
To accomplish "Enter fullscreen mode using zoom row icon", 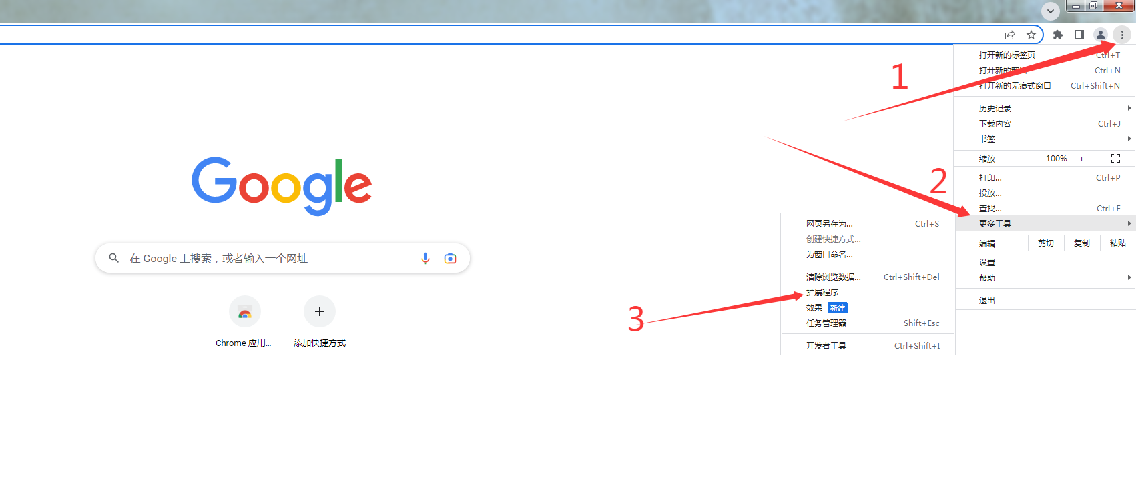I will pos(1115,159).
